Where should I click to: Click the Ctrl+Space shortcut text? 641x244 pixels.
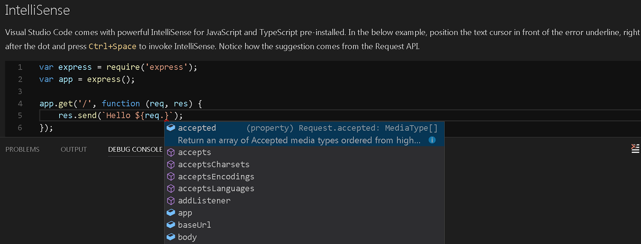[x=113, y=47]
